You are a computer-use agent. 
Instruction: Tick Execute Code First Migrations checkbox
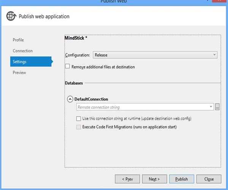pyautogui.click(x=79, y=127)
